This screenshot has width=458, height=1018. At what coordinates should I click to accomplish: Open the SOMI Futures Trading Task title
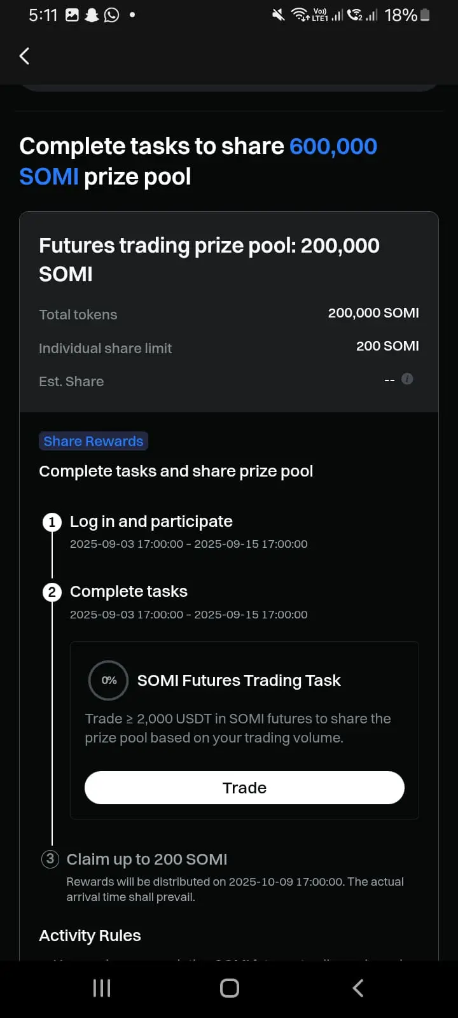(239, 680)
